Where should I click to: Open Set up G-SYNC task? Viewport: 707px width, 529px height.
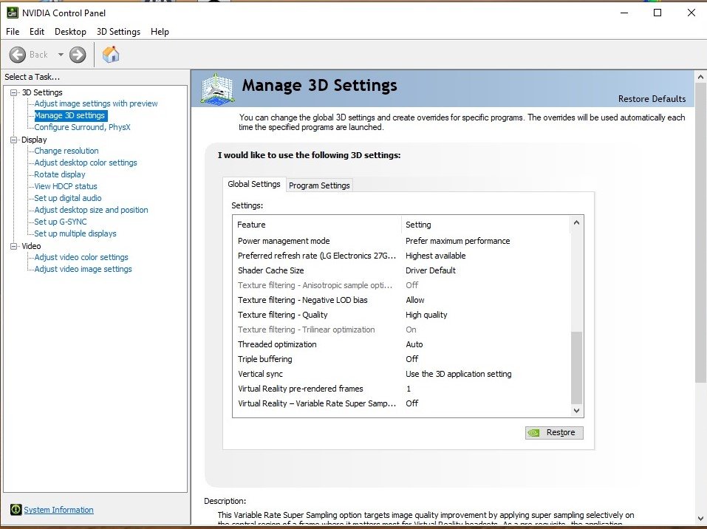click(61, 222)
